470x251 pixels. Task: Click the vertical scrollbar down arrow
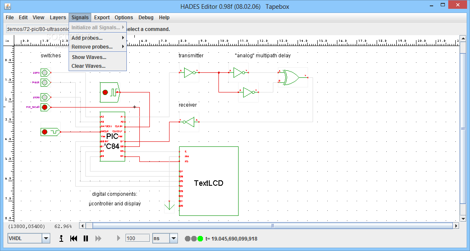(x=463, y=219)
